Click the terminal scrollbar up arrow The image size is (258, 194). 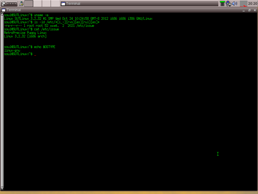coord(2,14)
